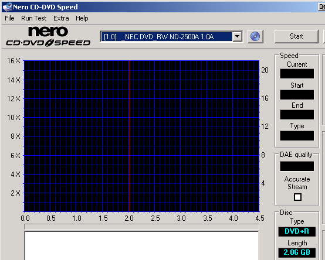
Task: Open the Help menu
Action: (x=82, y=18)
